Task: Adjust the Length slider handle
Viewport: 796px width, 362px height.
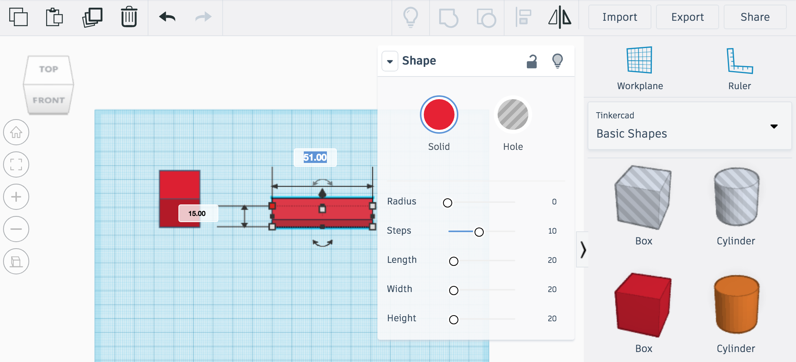Action: pos(453,261)
